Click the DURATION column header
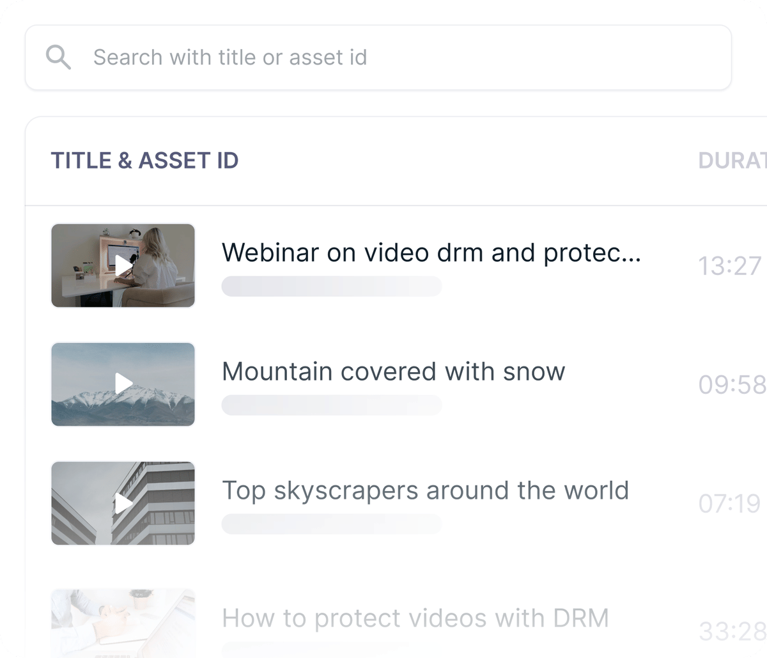Viewport: 767px width, 658px height. pos(734,161)
